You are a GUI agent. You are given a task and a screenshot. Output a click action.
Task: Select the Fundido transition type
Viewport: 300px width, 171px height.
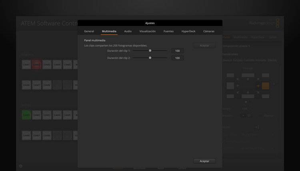point(238,60)
